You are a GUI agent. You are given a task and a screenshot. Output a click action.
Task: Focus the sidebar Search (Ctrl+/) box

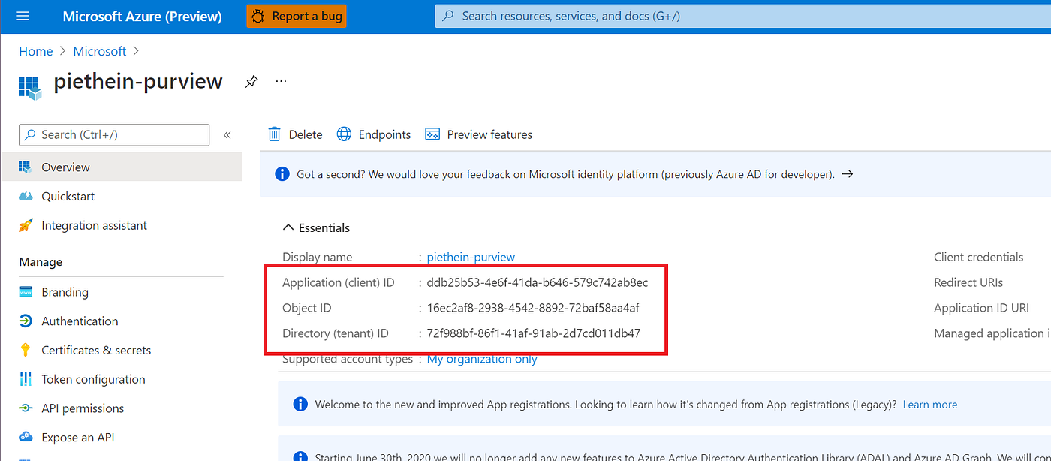tap(114, 135)
